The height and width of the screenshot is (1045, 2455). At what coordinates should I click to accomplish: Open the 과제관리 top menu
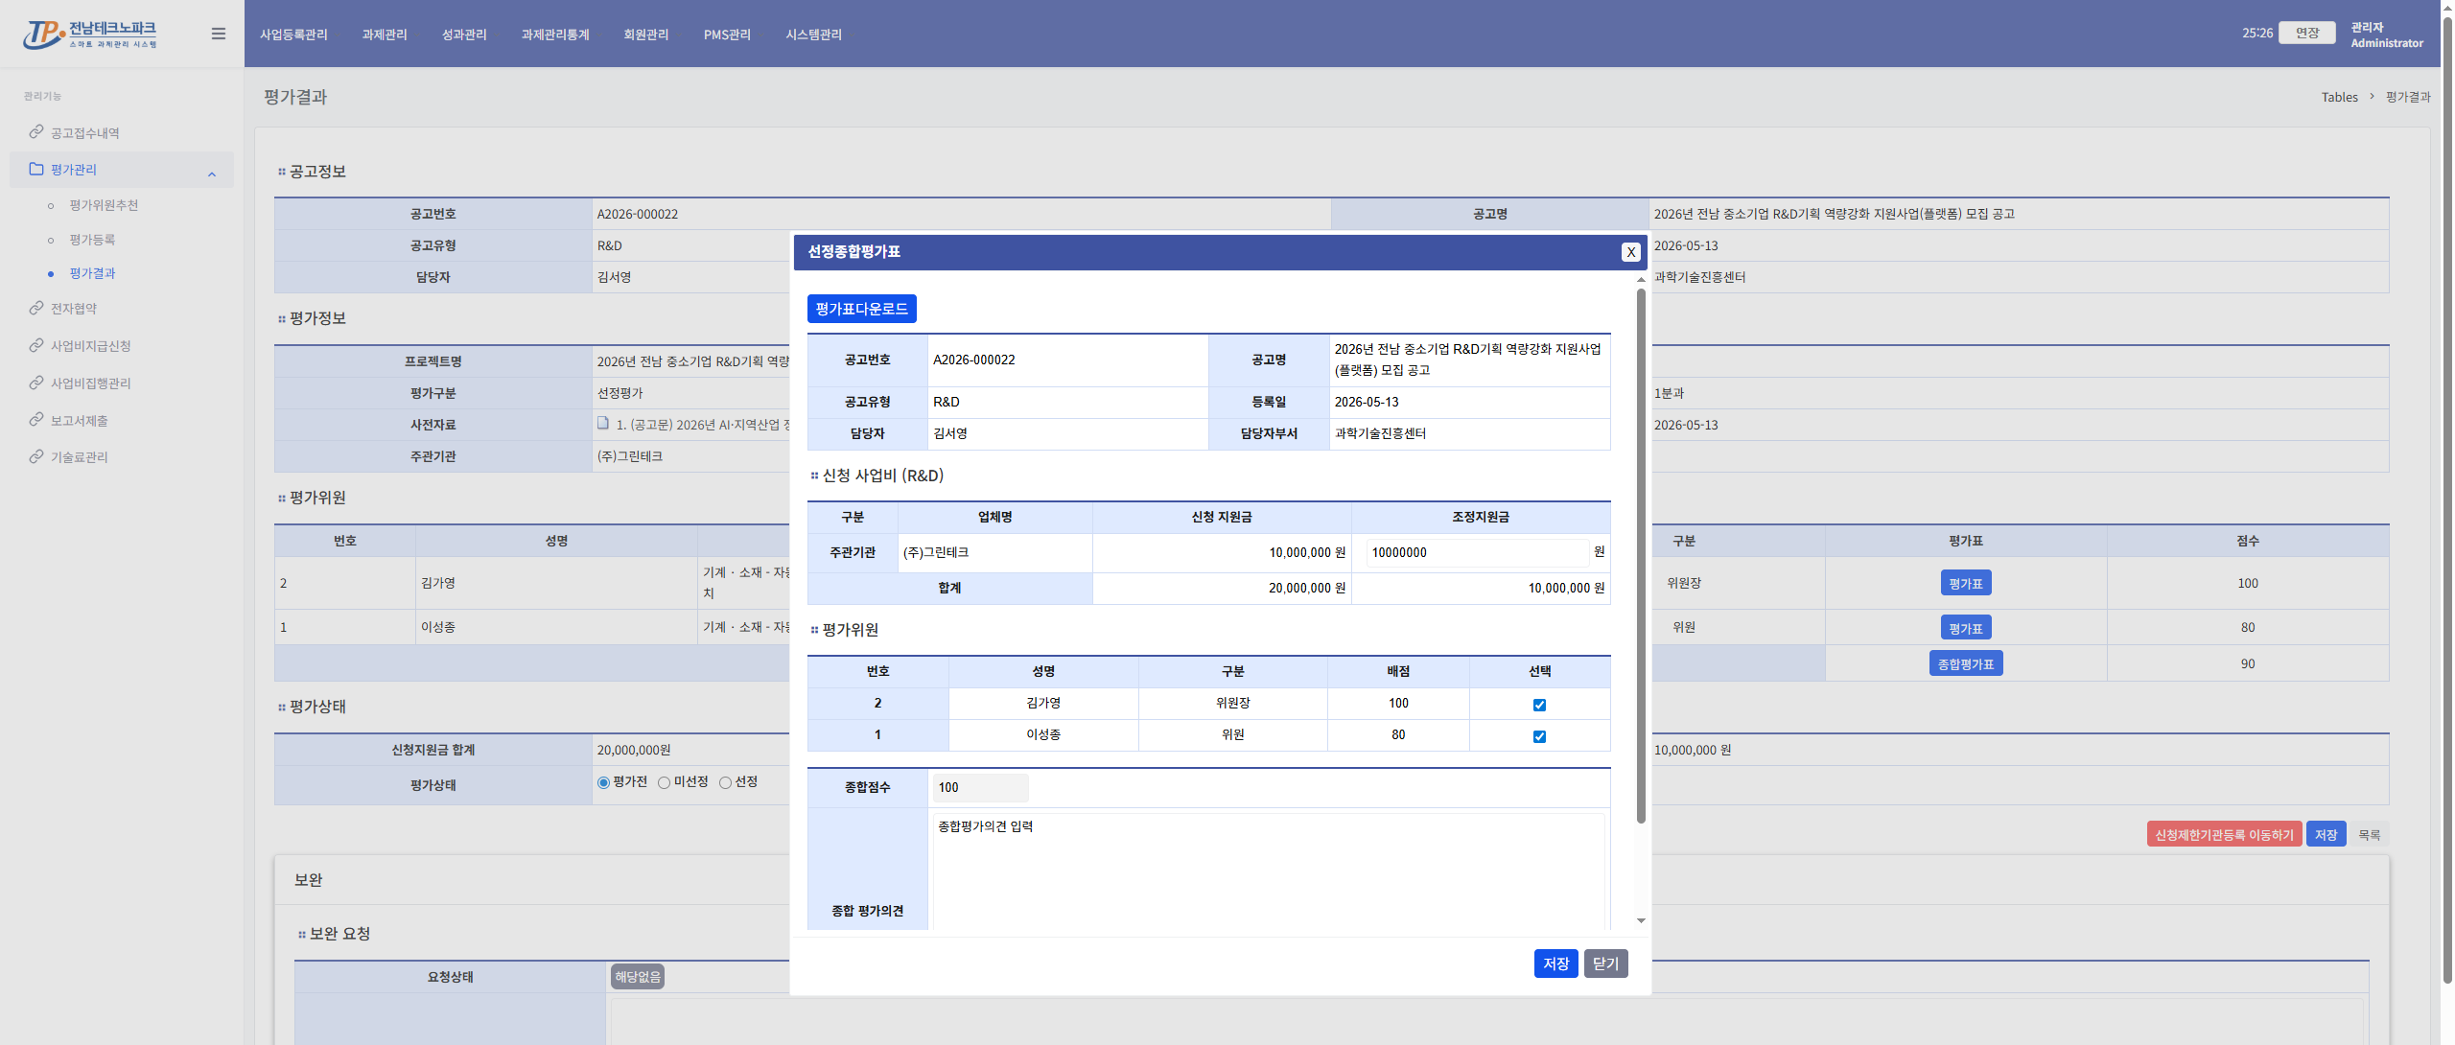tap(385, 35)
